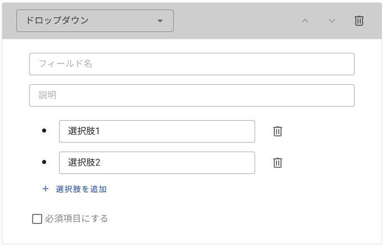Click empty white area below the checkbox
The width and height of the screenshot is (385, 247).
click(x=191, y=235)
